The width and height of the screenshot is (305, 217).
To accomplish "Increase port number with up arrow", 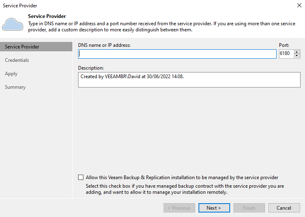I will point(297,52).
